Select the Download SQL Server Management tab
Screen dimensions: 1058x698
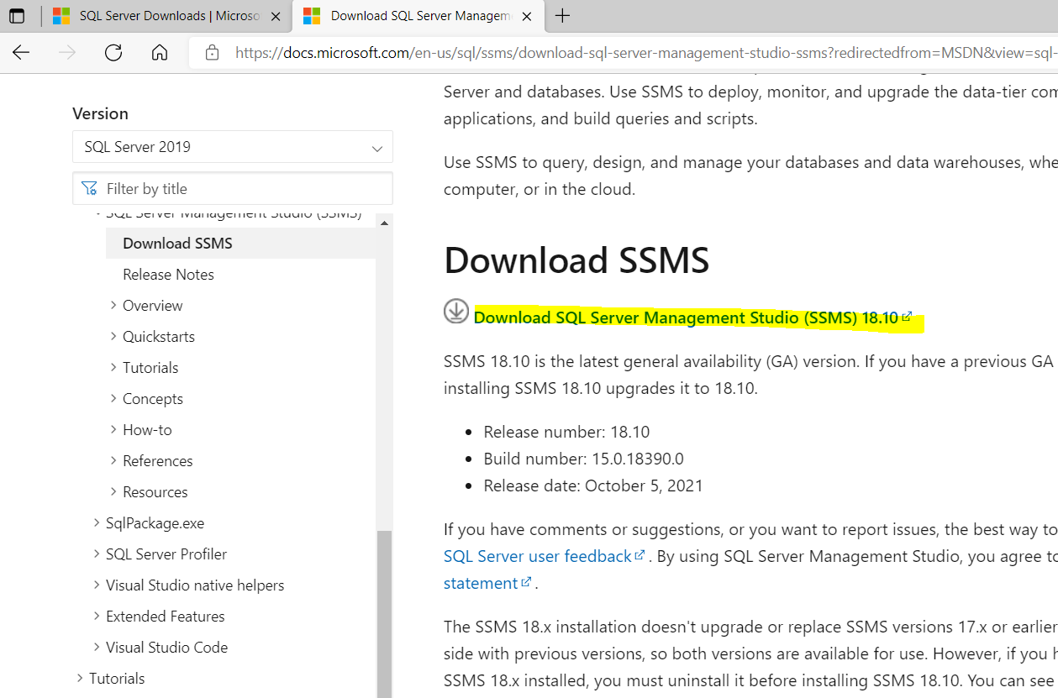pos(418,16)
